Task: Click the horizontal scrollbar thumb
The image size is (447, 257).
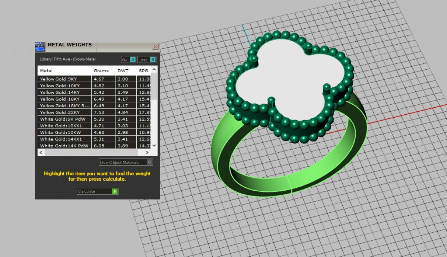Action: point(91,152)
